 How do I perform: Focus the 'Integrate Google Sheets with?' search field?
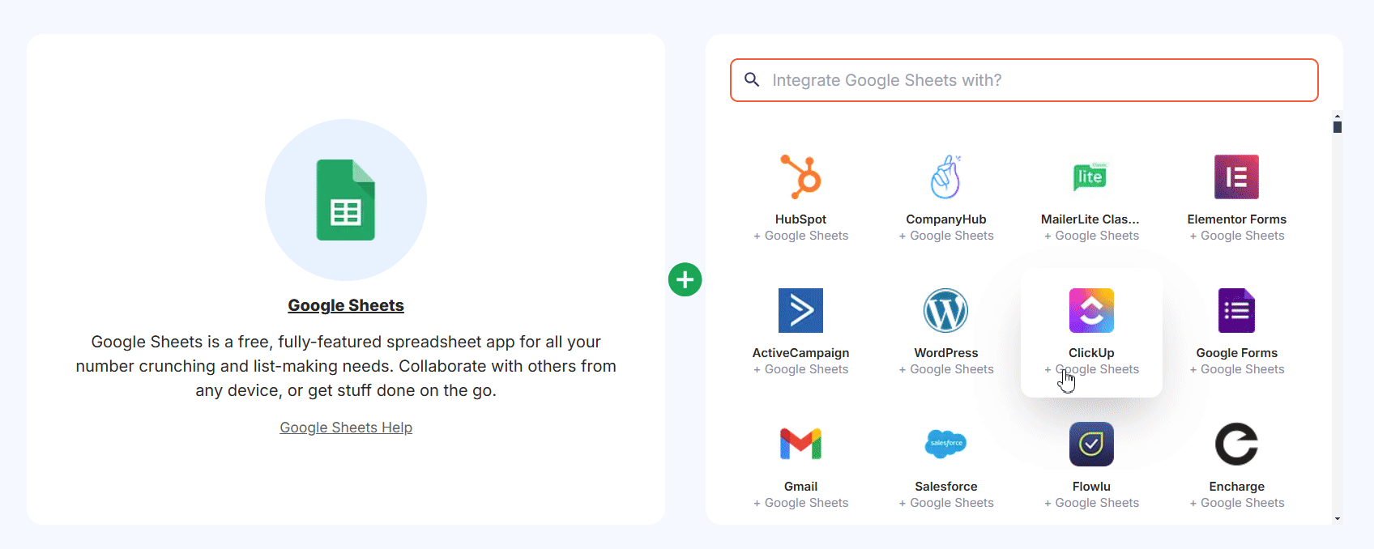1037,80
